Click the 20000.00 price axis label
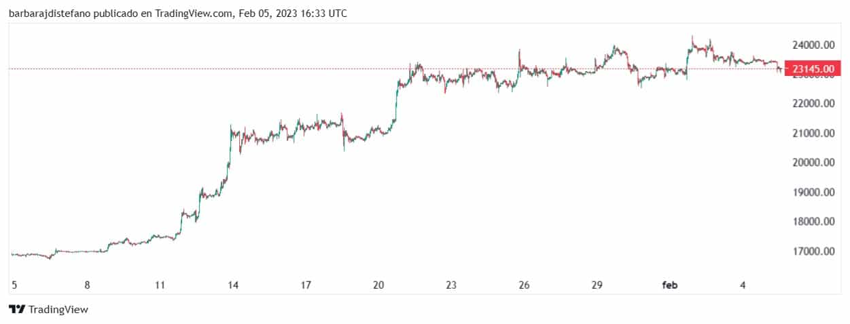Viewport: 850px width, 324px height. pyautogui.click(x=814, y=163)
